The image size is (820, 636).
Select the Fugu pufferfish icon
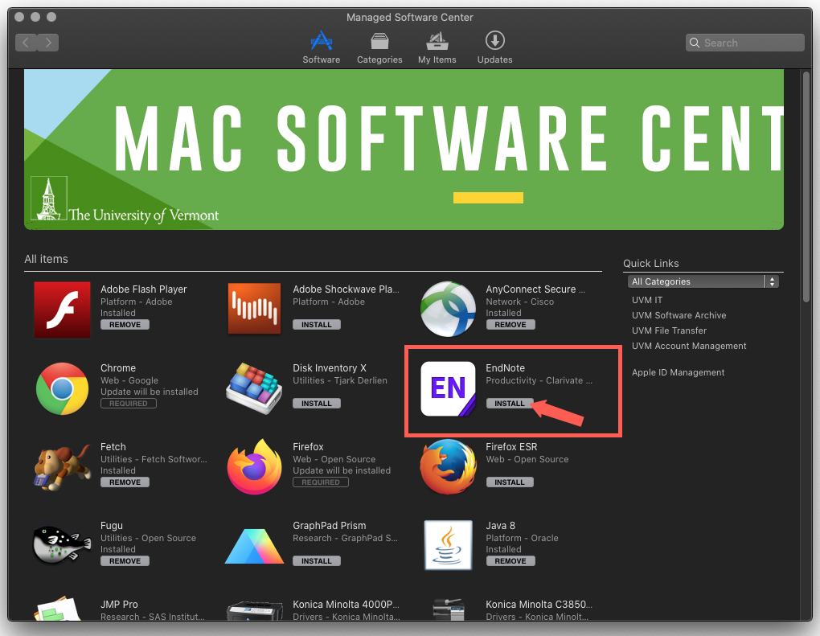click(62, 545)
